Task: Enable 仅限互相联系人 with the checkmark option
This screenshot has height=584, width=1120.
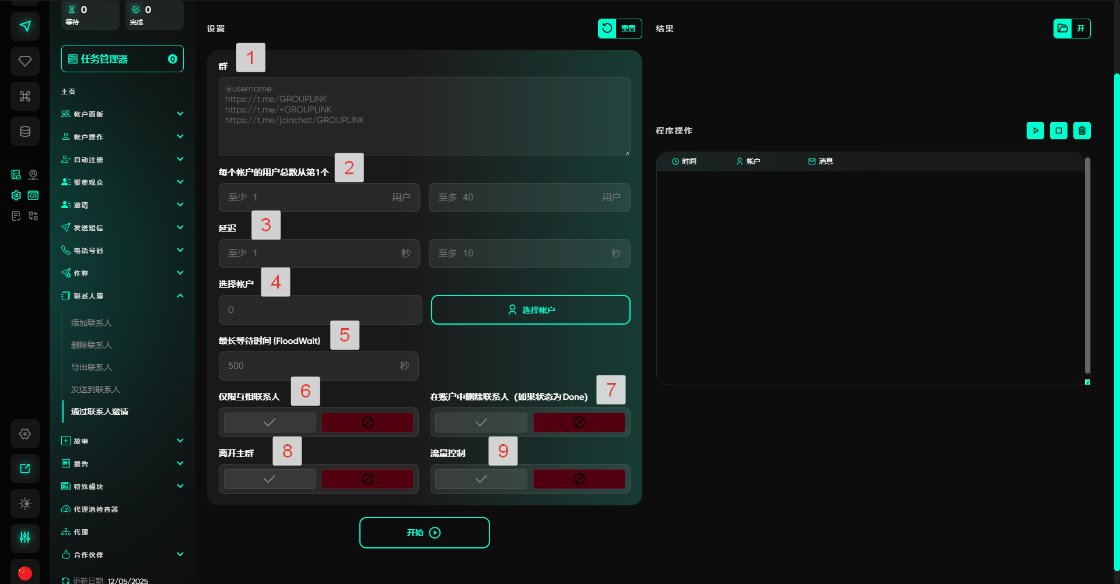Action: coord(269,423)
